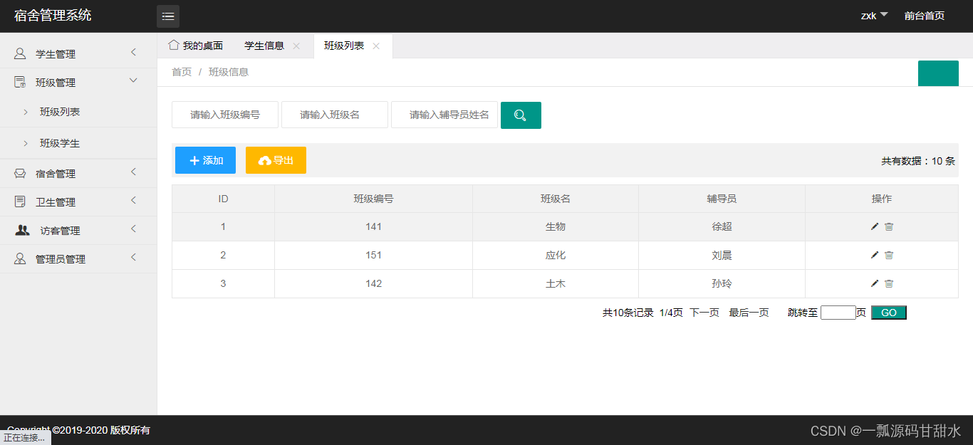Click counselor name 徐超

coord(722,226)
